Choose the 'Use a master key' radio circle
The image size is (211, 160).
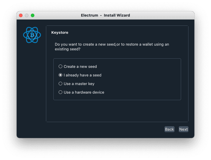point(60,84)
